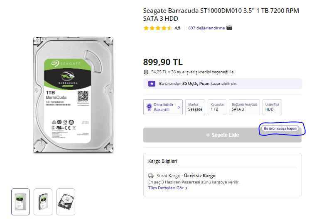The image size is (309, 222).
Task: Open the 697 değerlendirme reviews link
Action: click(206, 28)
